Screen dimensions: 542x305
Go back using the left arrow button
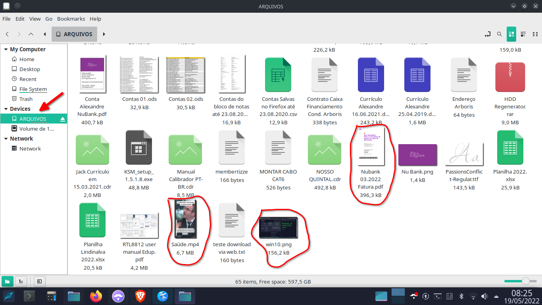[x=7, y=34]
